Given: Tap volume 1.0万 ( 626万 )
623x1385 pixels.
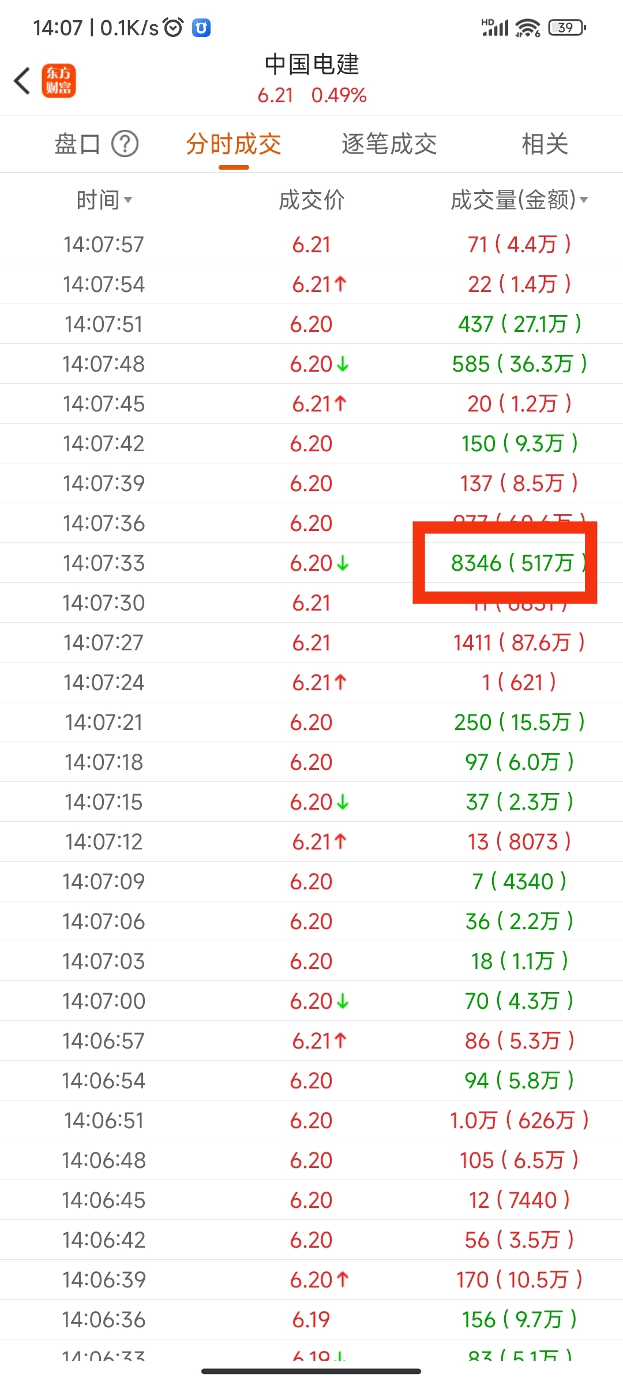Looking at the screenshot, I should [519, 1121].
